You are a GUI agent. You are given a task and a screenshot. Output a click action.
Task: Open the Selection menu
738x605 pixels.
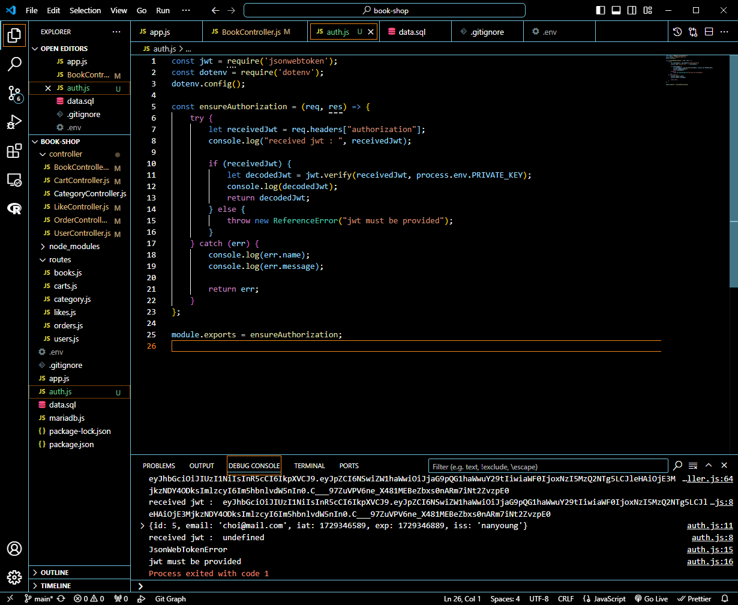(85, 10)
